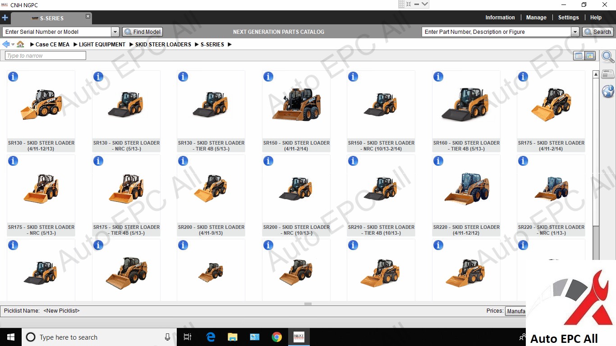Click the Type to narrow filter field

45,56
